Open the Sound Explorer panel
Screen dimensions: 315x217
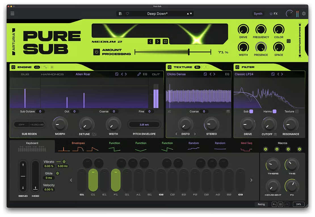300,40
